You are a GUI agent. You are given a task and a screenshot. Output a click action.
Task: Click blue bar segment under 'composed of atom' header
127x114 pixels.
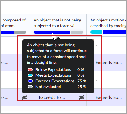click(x=7, y=32)
